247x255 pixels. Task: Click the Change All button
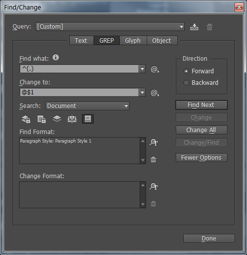point(201,130)
